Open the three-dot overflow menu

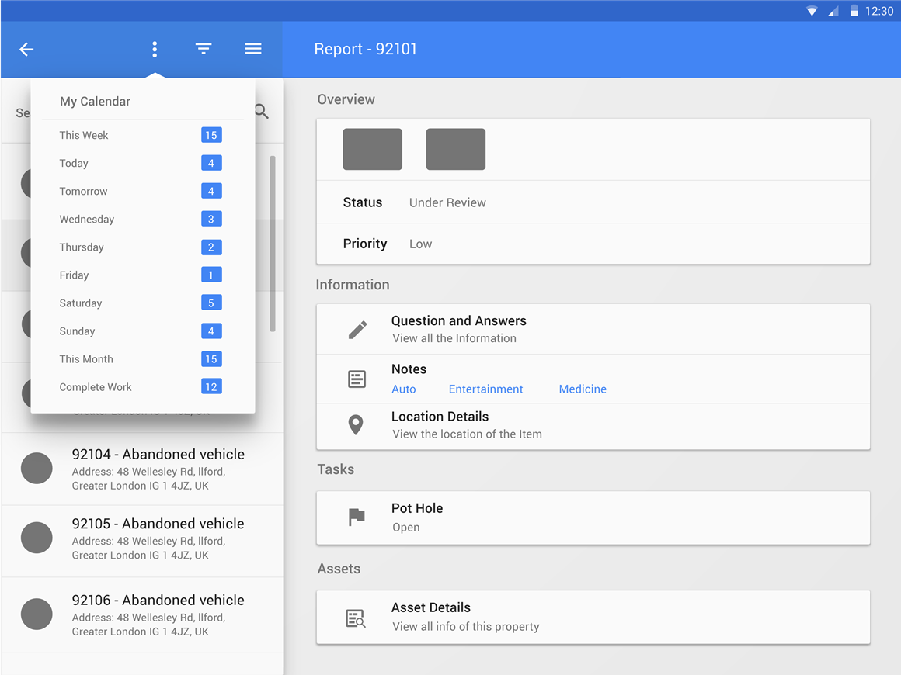pyautogui.click(x=155, y=50)
